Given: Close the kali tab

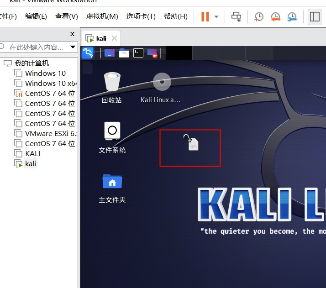Looking at the screenshot, I should point(114,38).
